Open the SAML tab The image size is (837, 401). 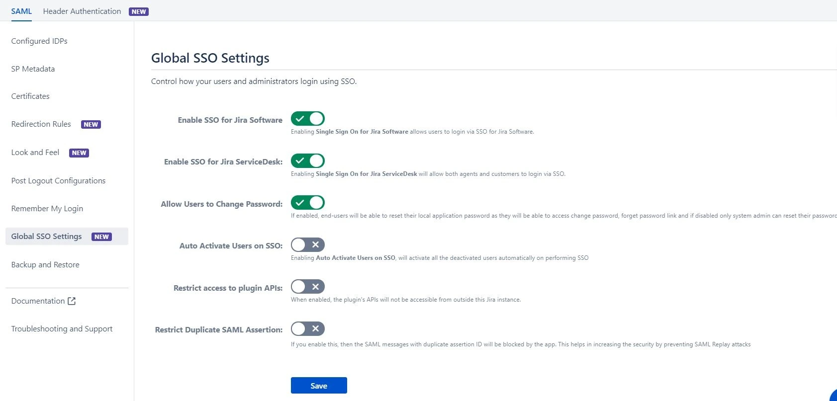click(x=21, y=11)
